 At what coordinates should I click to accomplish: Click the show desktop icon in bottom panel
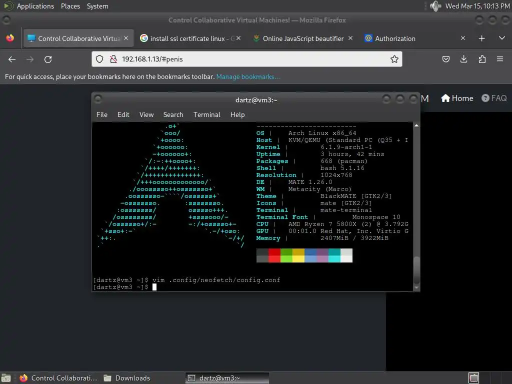(6, 378)
